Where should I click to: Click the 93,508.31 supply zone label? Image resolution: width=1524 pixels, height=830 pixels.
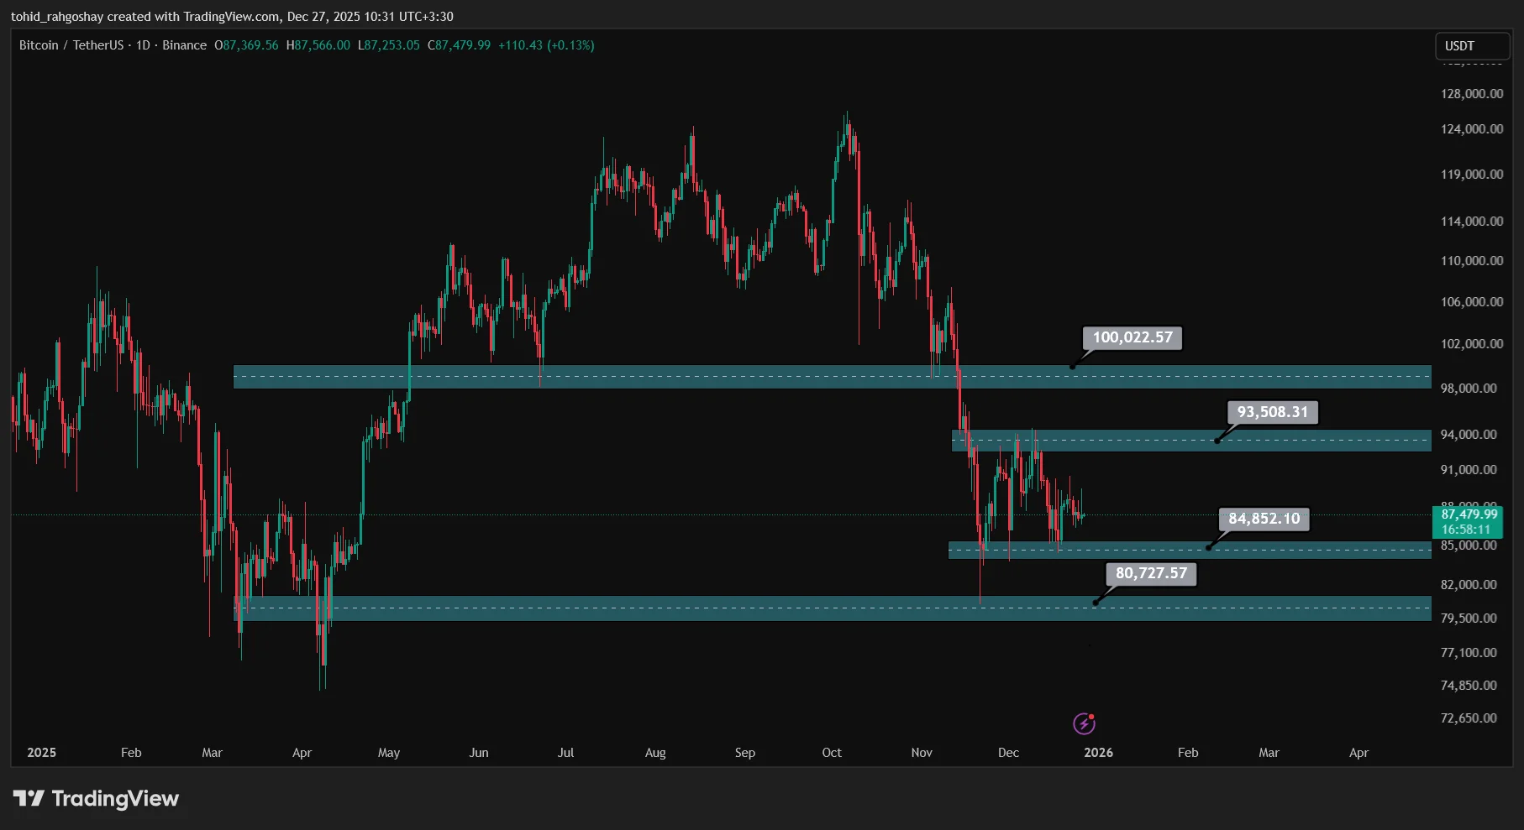tap(1271, 413)
